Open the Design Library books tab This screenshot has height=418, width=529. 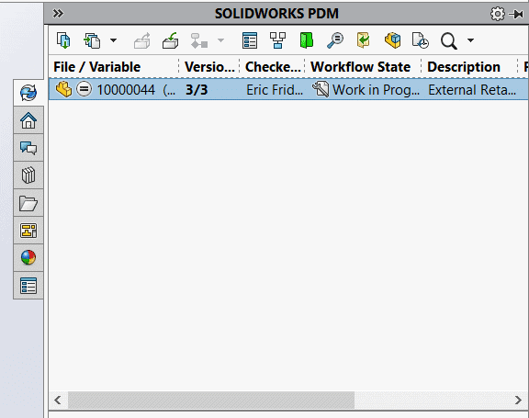[x=28, y=175]
